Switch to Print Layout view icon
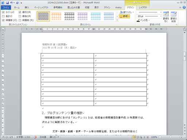This screenshot has width=187, height=140. click(134, 137)
